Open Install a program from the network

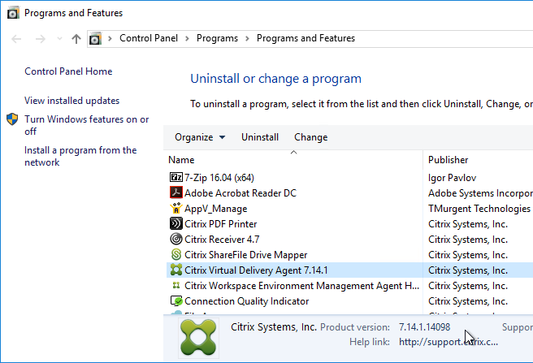coord(80,156)
